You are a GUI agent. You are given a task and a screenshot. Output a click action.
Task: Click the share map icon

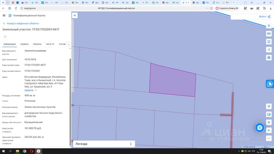point(269,50)
